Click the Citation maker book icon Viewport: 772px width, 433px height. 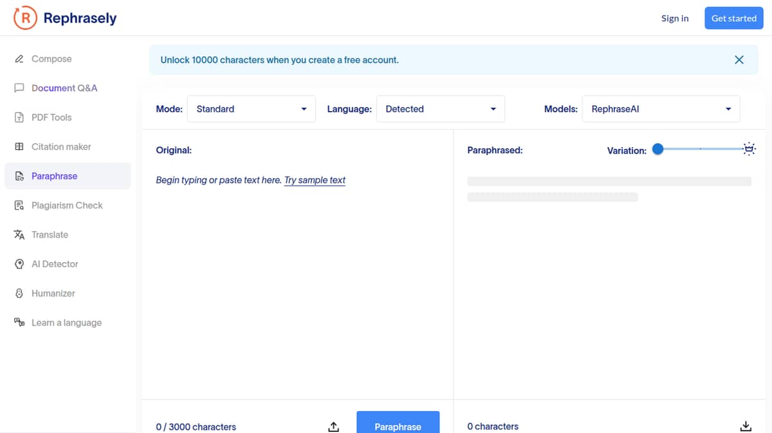(19, 146)
